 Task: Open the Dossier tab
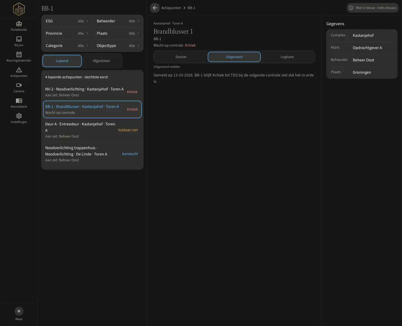[181, 57]
